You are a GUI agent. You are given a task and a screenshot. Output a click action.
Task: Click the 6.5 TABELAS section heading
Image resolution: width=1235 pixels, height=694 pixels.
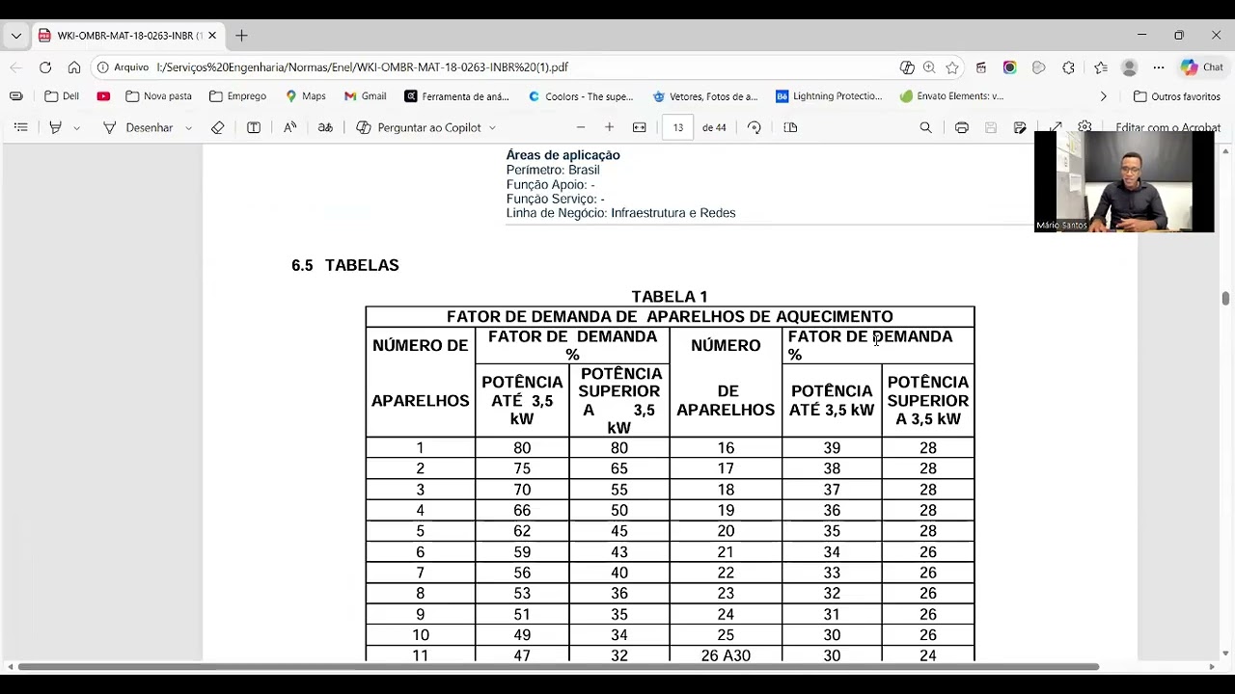pyautogui.click(x=345, y=265)
